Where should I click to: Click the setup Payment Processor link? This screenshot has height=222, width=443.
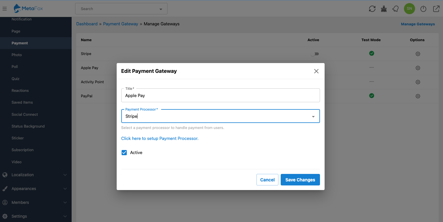point(160,138)
